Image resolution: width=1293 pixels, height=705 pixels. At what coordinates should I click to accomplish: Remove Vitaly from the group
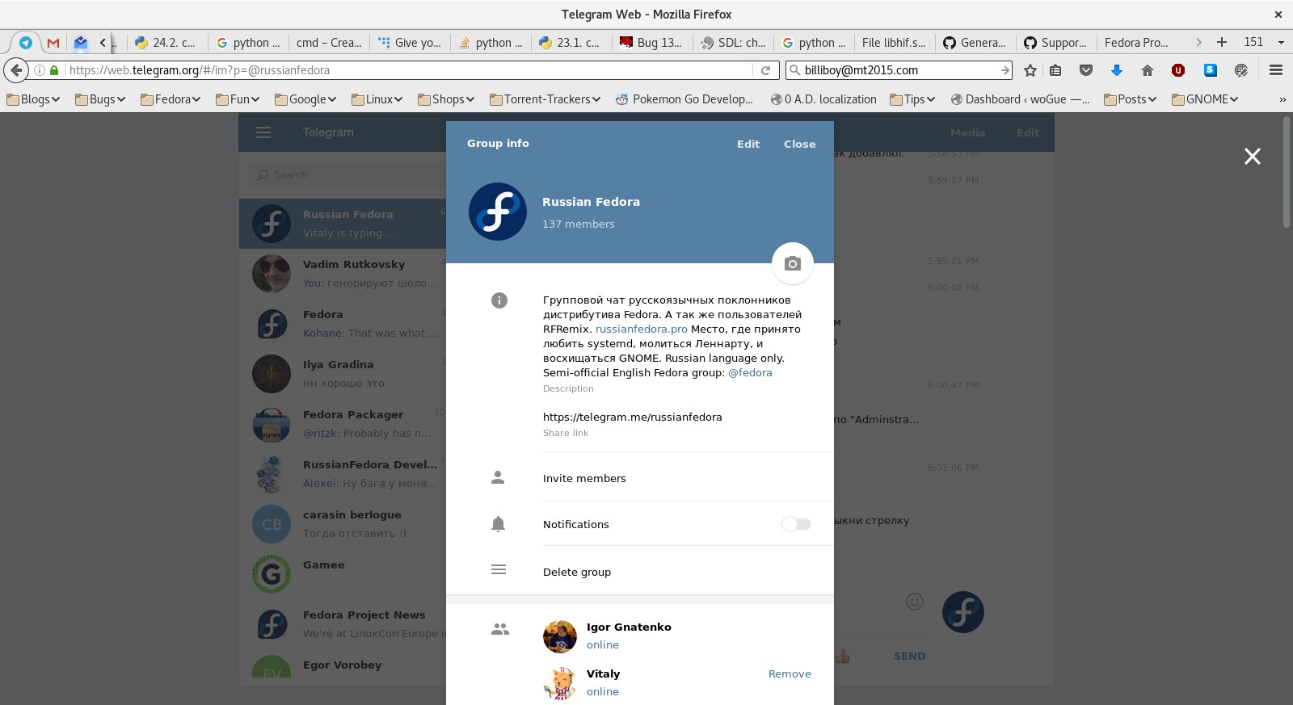(790, 674)
